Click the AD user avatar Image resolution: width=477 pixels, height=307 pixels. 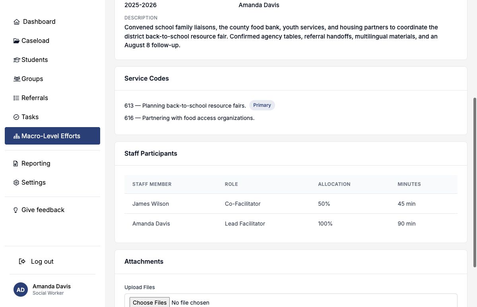pos(21,290)
